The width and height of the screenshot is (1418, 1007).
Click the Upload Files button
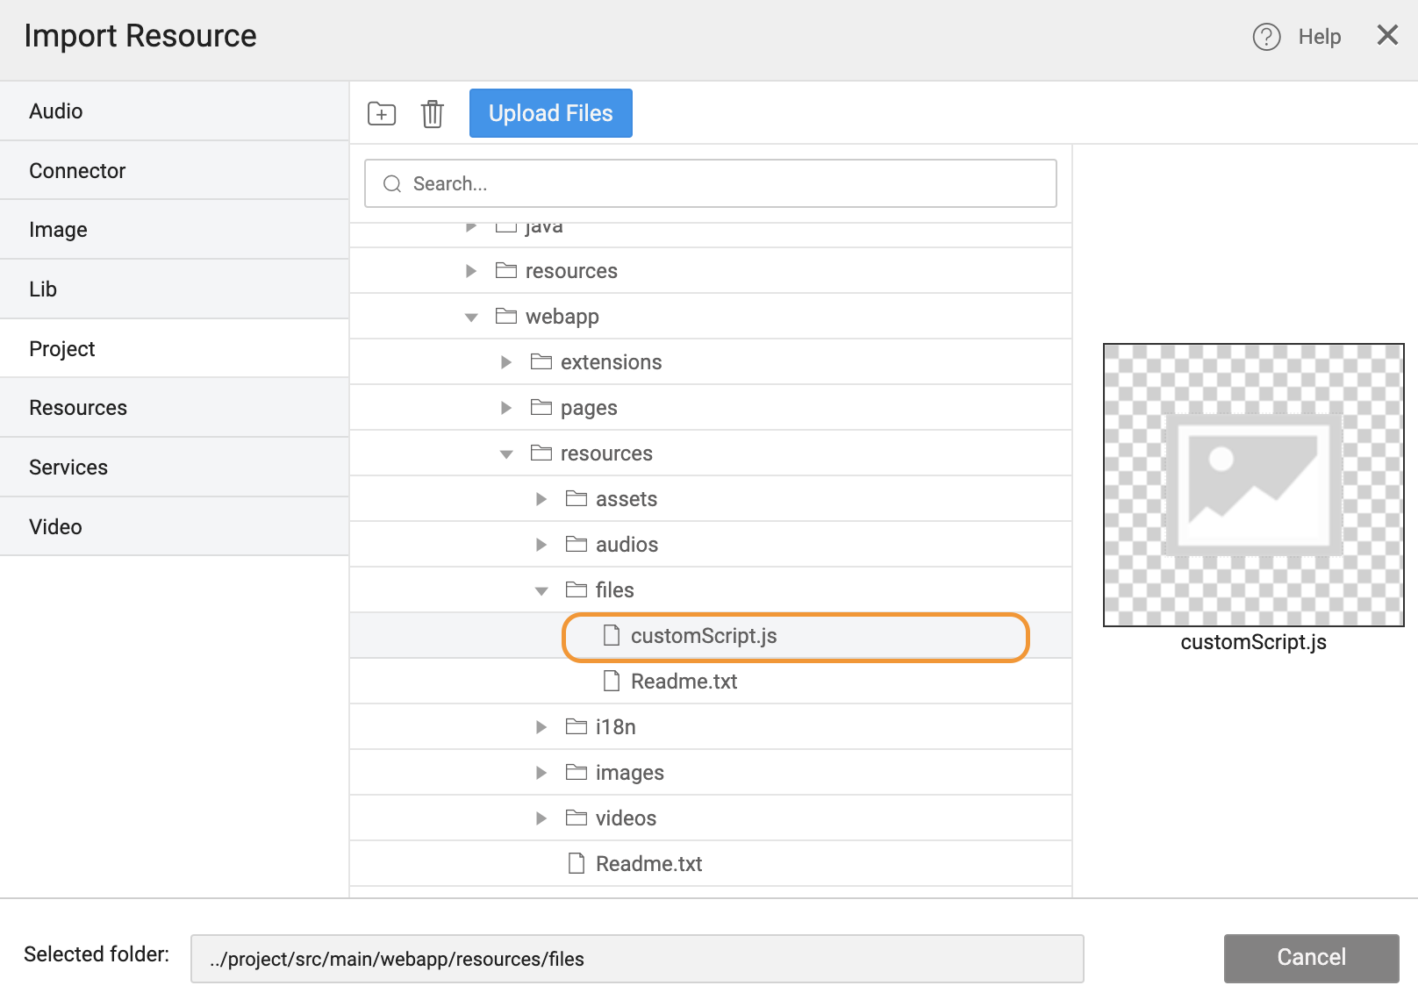pyautogui.click(x=550, y=112)
